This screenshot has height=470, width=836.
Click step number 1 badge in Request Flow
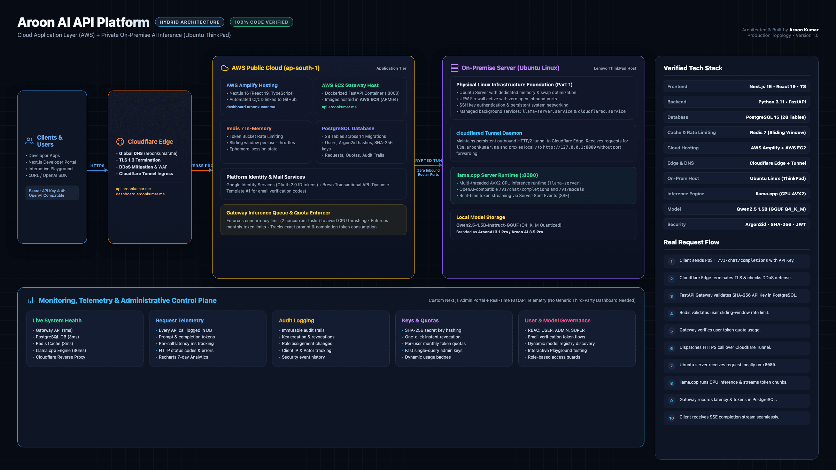672,261
